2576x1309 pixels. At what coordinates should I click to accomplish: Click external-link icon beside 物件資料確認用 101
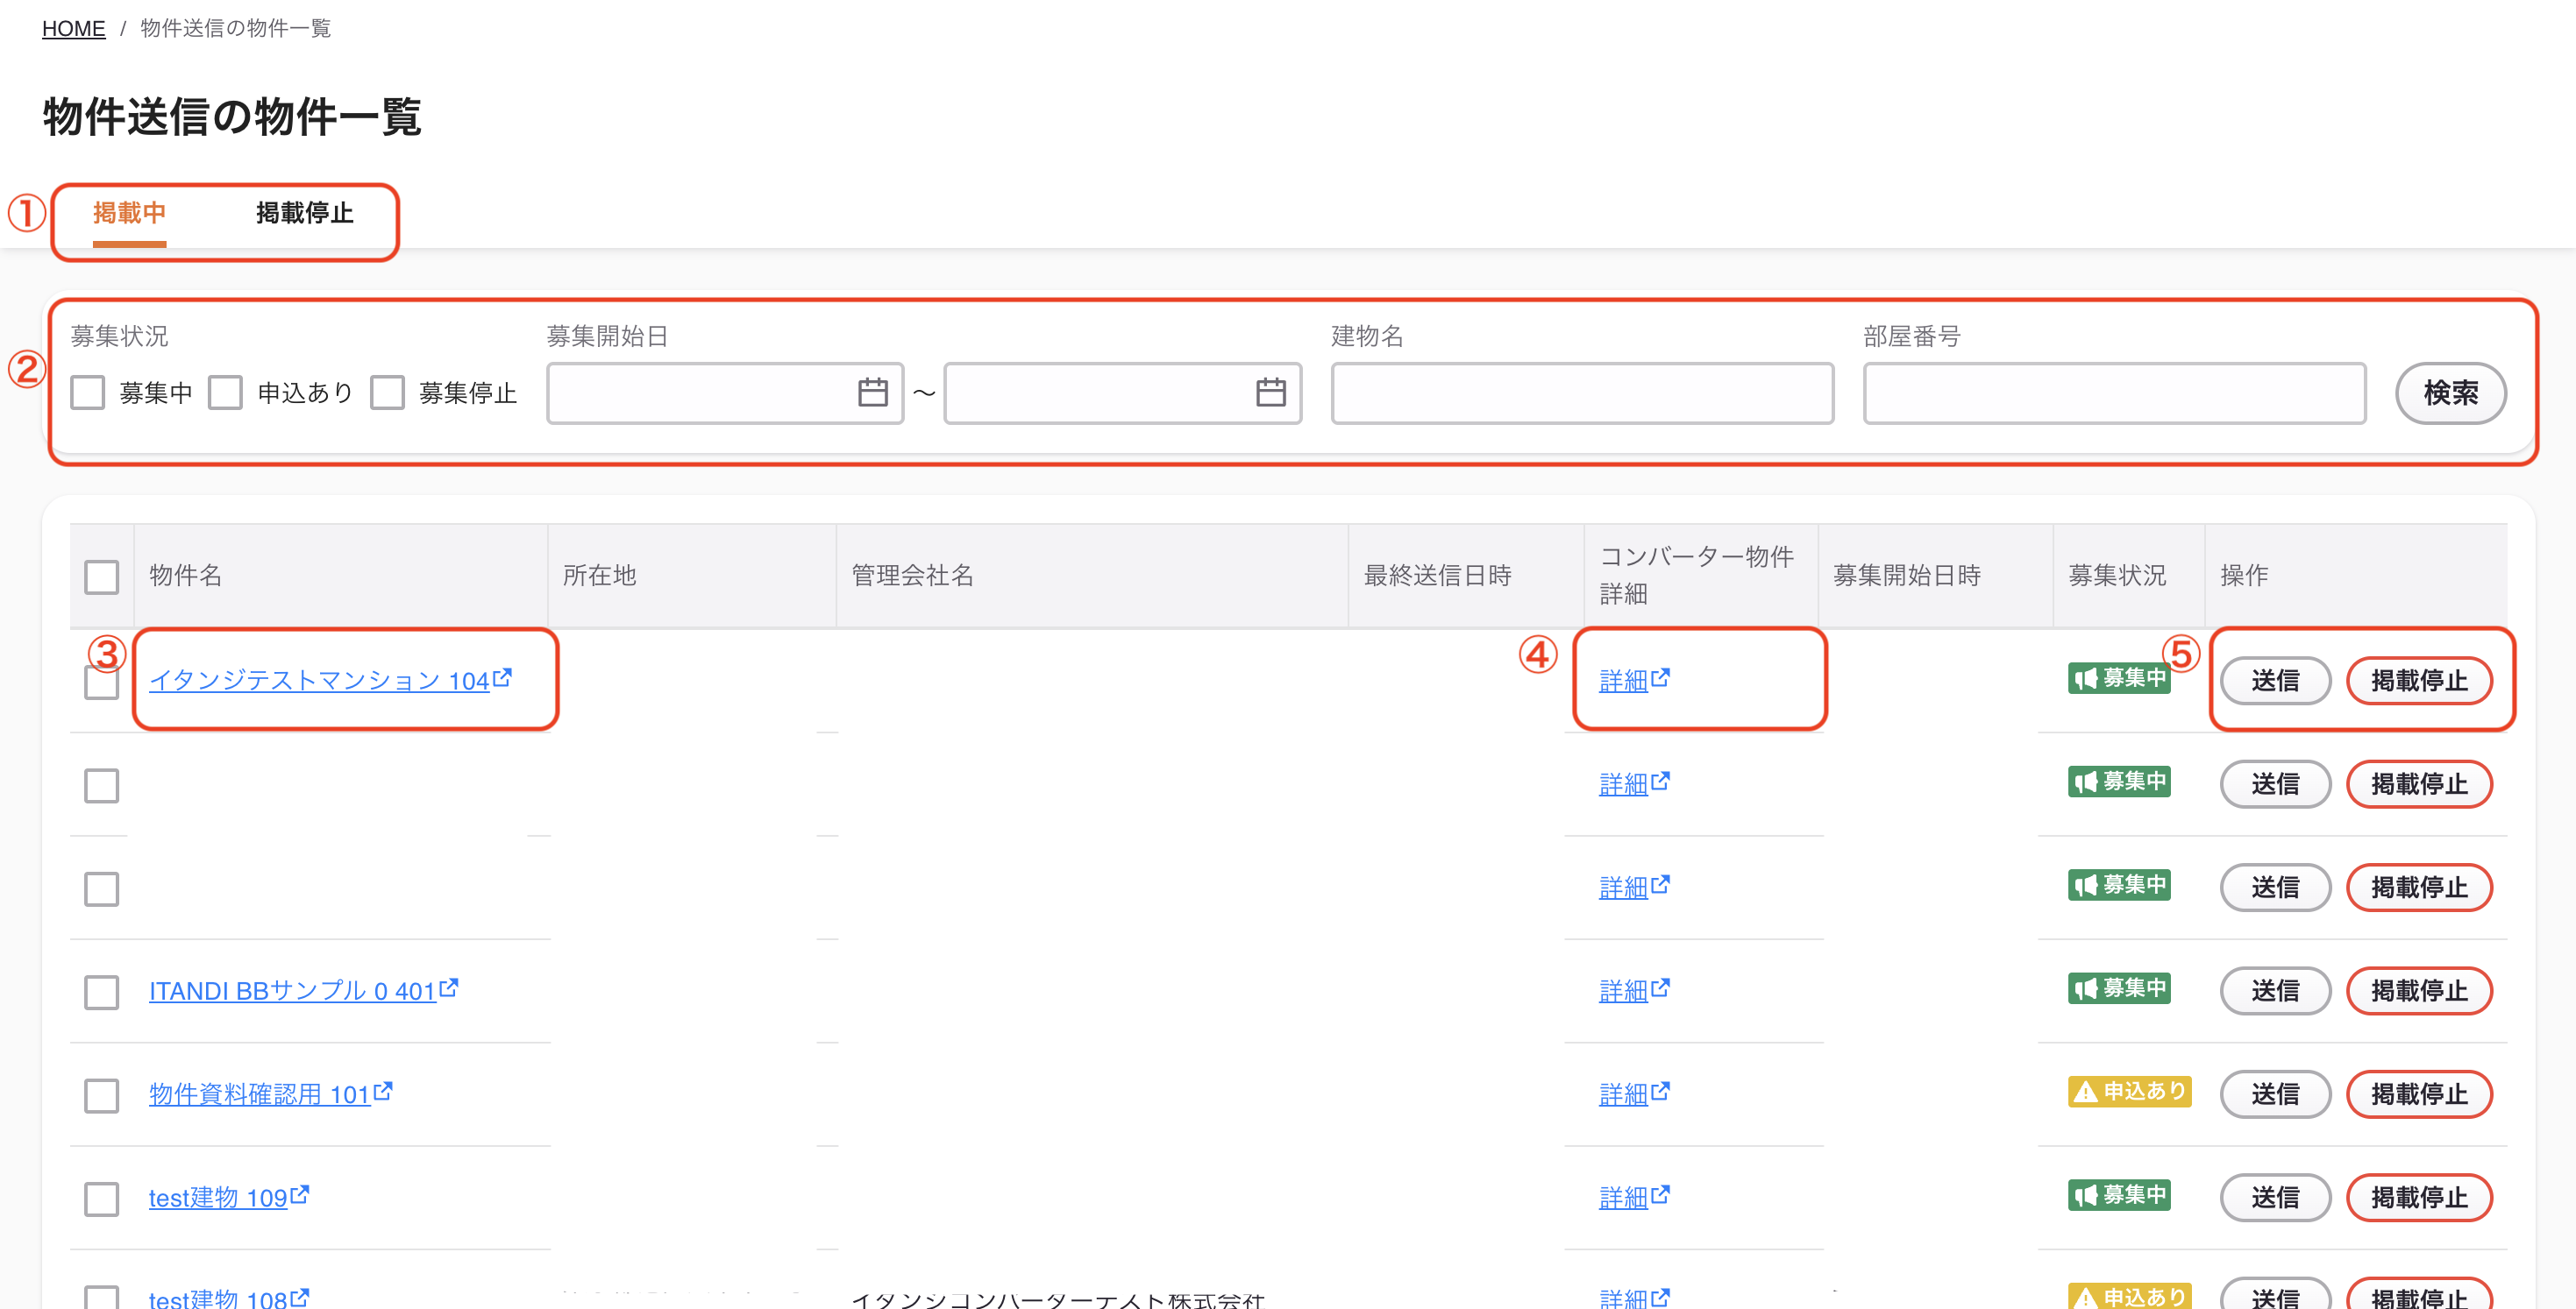coord(383,1091)
